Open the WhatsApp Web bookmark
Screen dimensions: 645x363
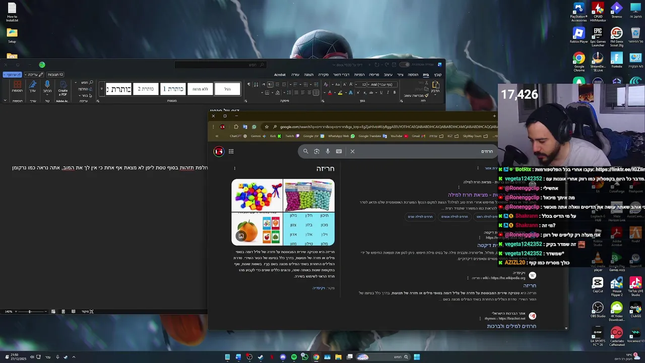(342, 136)
